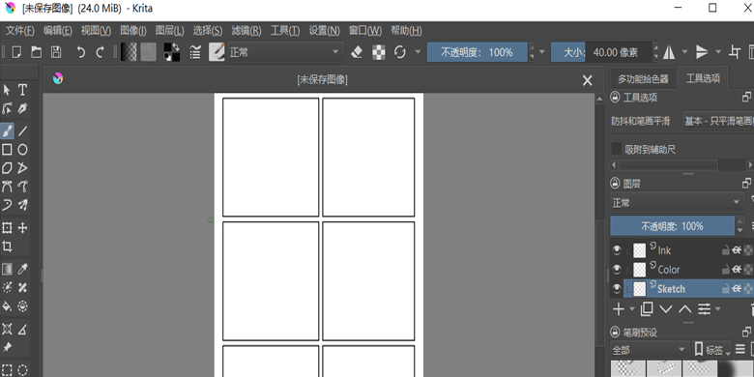
Task: Open the 滤镜(R) menu
Action: click(246, 31)
